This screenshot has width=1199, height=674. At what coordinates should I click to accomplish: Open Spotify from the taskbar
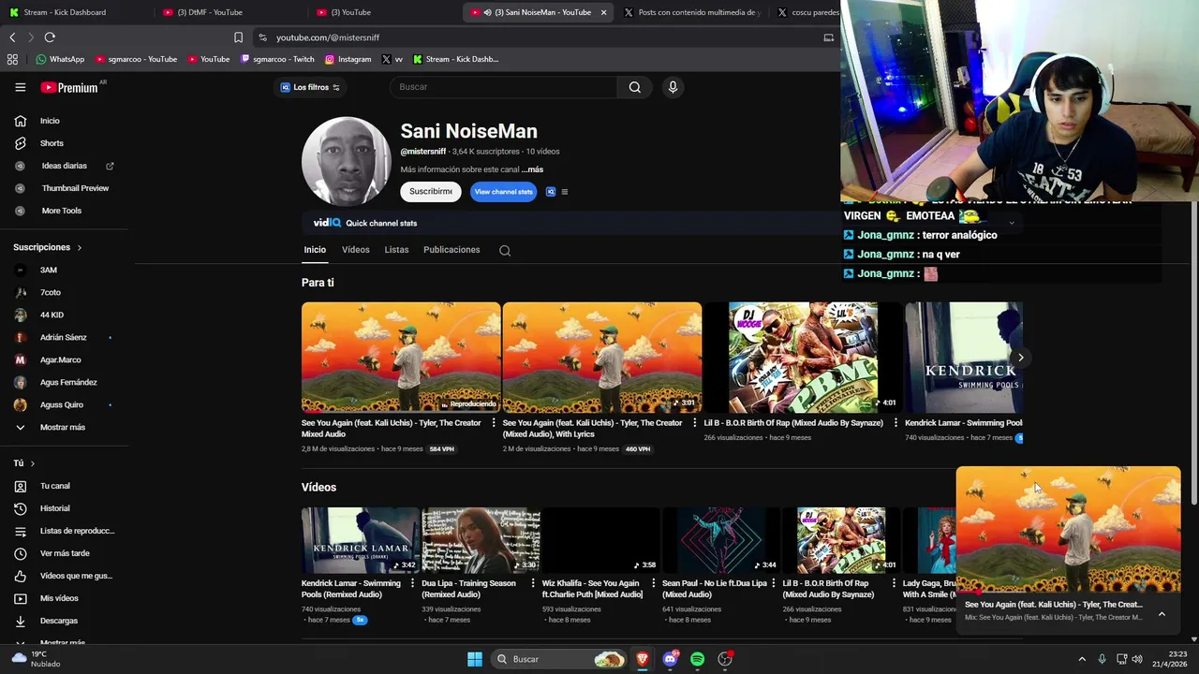click(697, 659)
